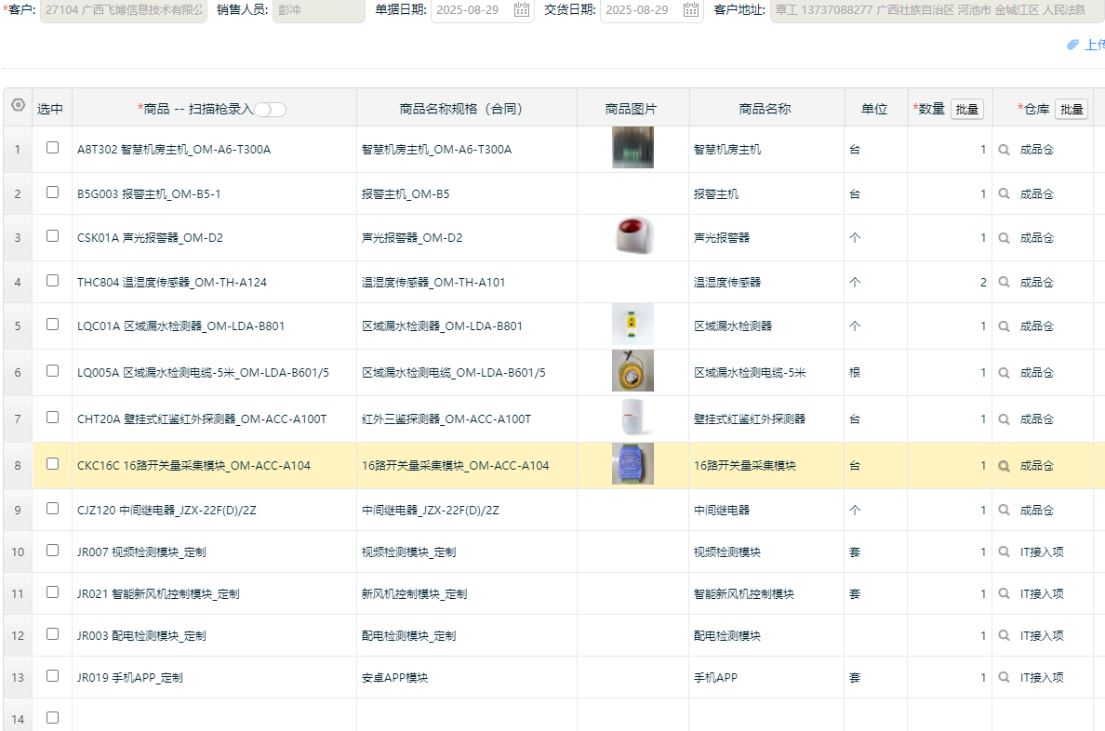This screenshot has height=731, width=1105.
Task: Open the 区域漏水检测器 product thumbnail
Action: [x=632, y=325]
